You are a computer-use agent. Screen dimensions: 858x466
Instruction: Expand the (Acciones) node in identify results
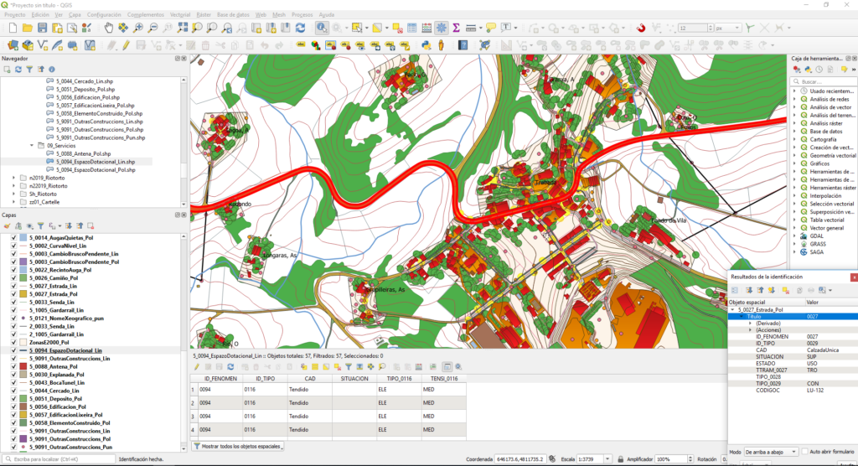(750, 330)
